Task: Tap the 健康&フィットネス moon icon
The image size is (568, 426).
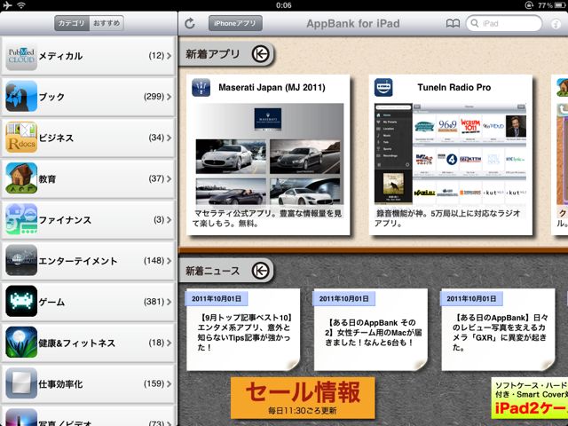Action: tap(21, 342)
